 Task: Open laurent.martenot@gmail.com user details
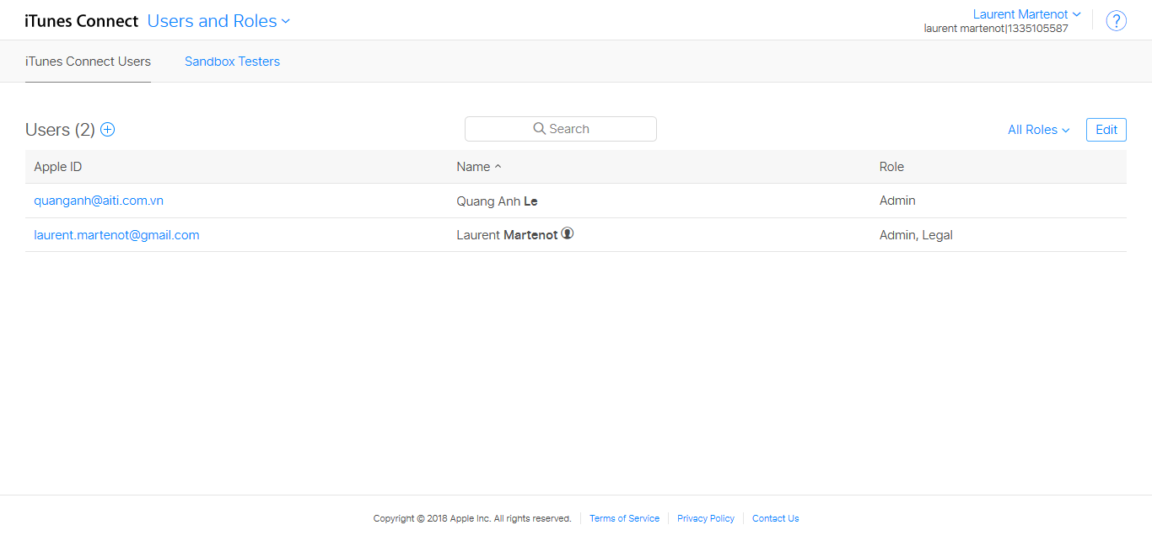point(116,235)
